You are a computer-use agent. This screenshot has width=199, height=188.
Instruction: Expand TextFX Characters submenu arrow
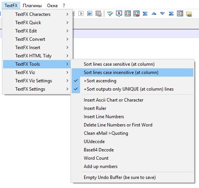point(67,14)
